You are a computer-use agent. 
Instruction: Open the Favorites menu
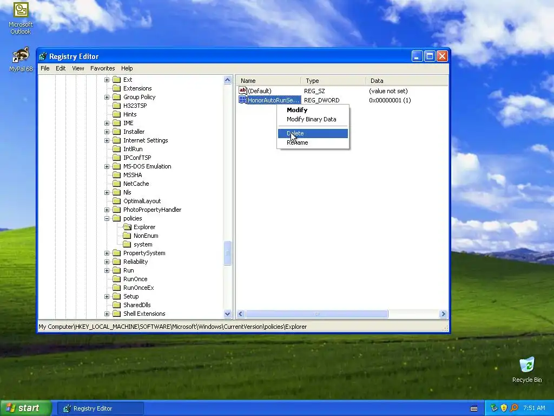pos(102,68)
